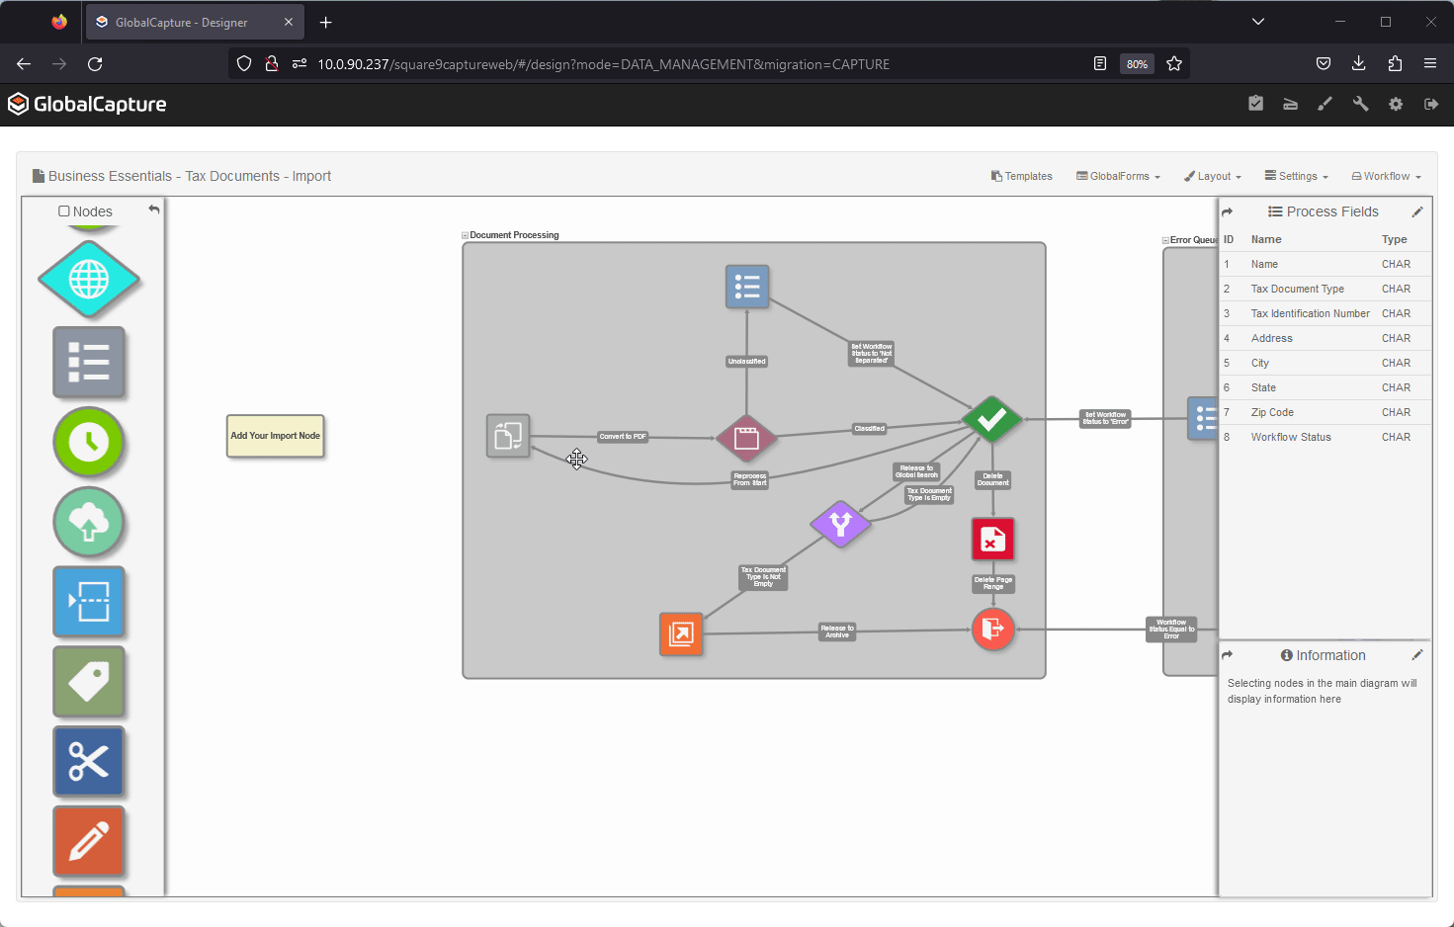The height and width of the screenshot is (927, 1454).
Task: Select the green clock node icon
Action: [89, 442]
